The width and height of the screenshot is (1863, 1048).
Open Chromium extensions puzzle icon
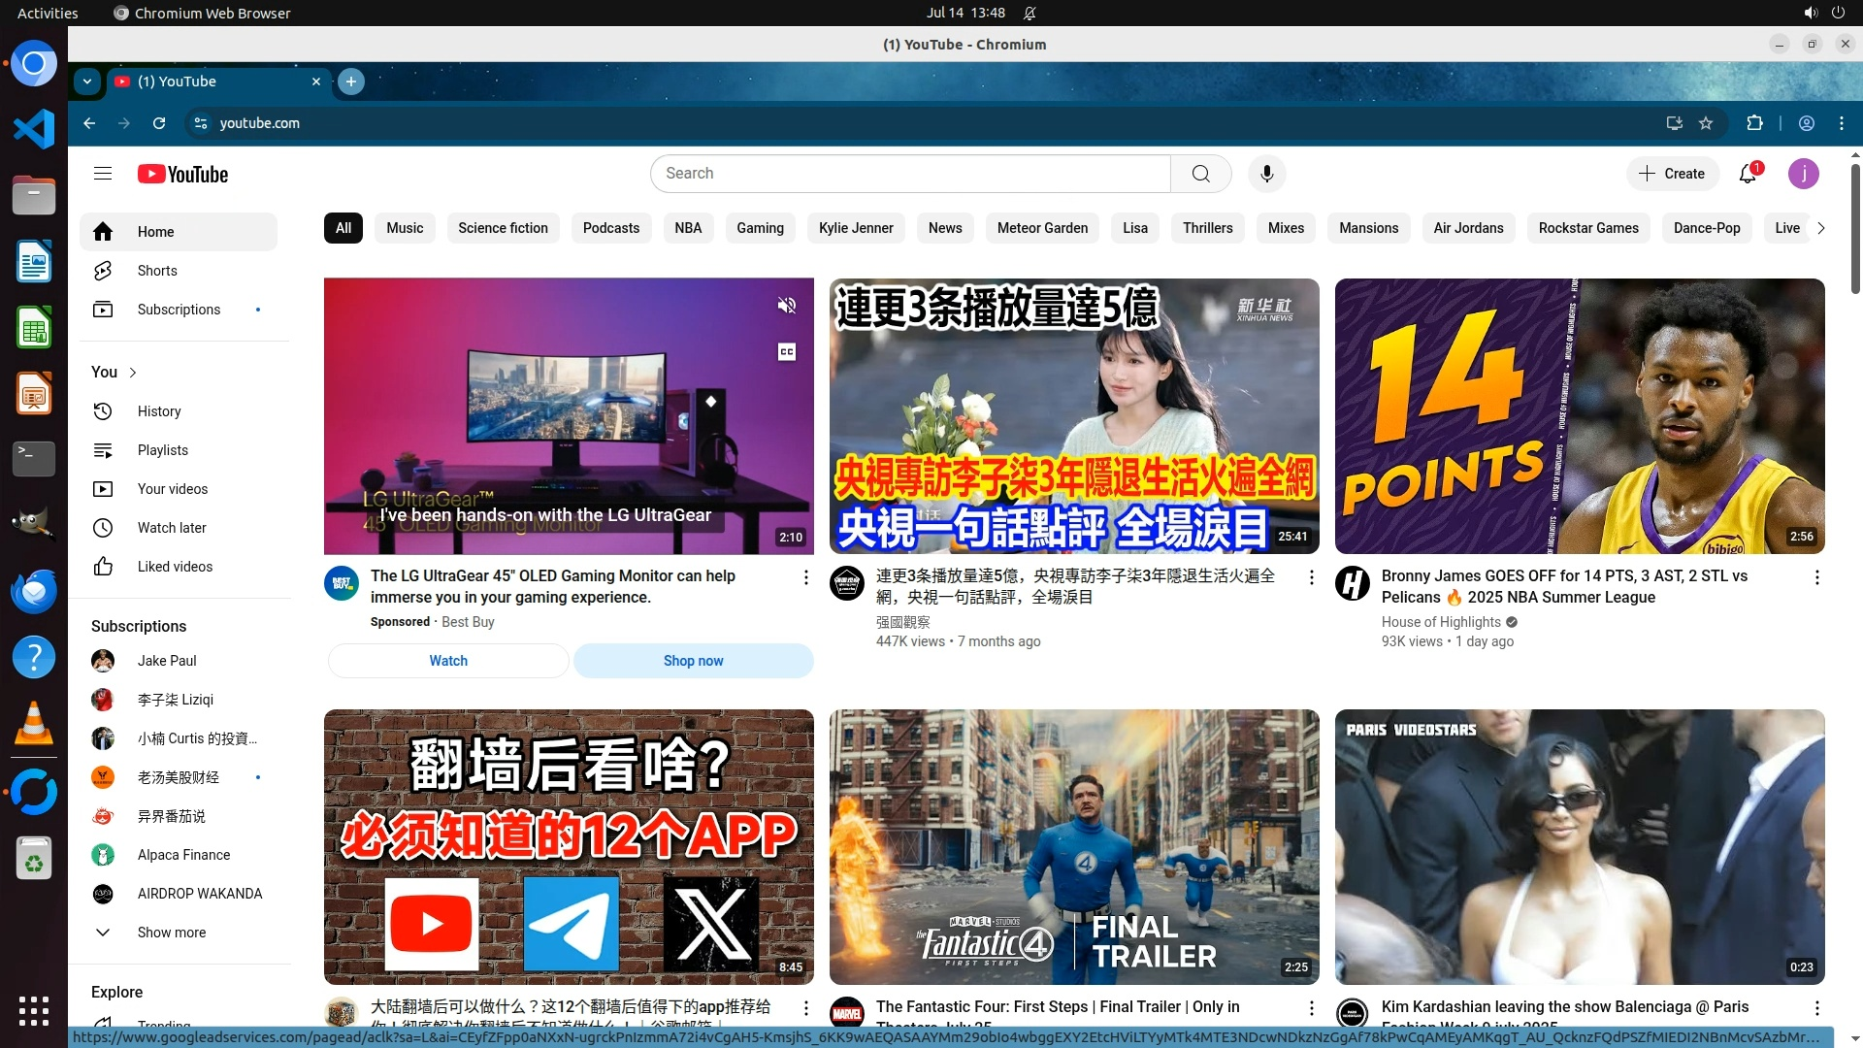point(1754,123)
